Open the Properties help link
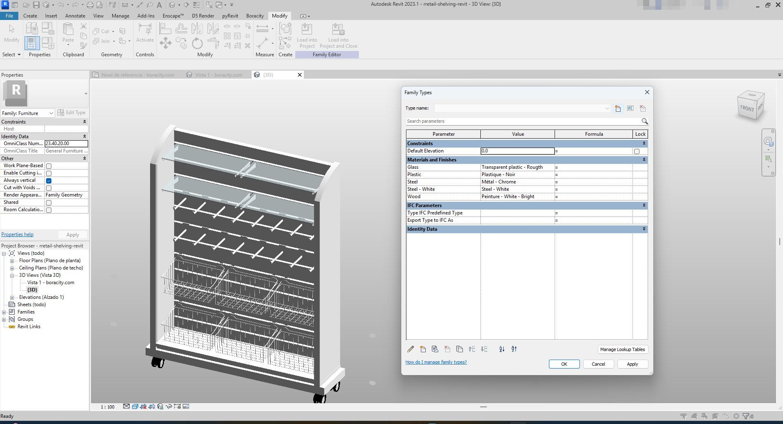Viewport: 783px width, 424px height. tap(17, 234)
